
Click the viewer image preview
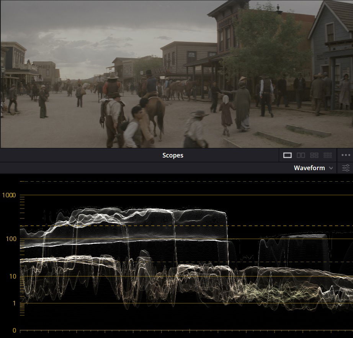(176, 74)
